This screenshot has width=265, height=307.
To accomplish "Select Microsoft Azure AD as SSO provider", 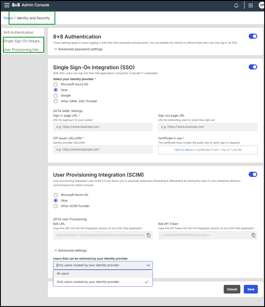I will tap(56, 84).
